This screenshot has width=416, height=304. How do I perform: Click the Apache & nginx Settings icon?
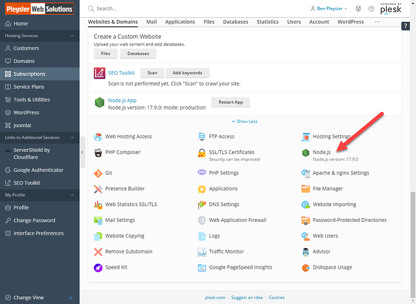coord(306,173)
